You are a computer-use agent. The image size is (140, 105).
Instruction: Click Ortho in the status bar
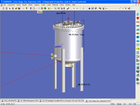(113, 104)
